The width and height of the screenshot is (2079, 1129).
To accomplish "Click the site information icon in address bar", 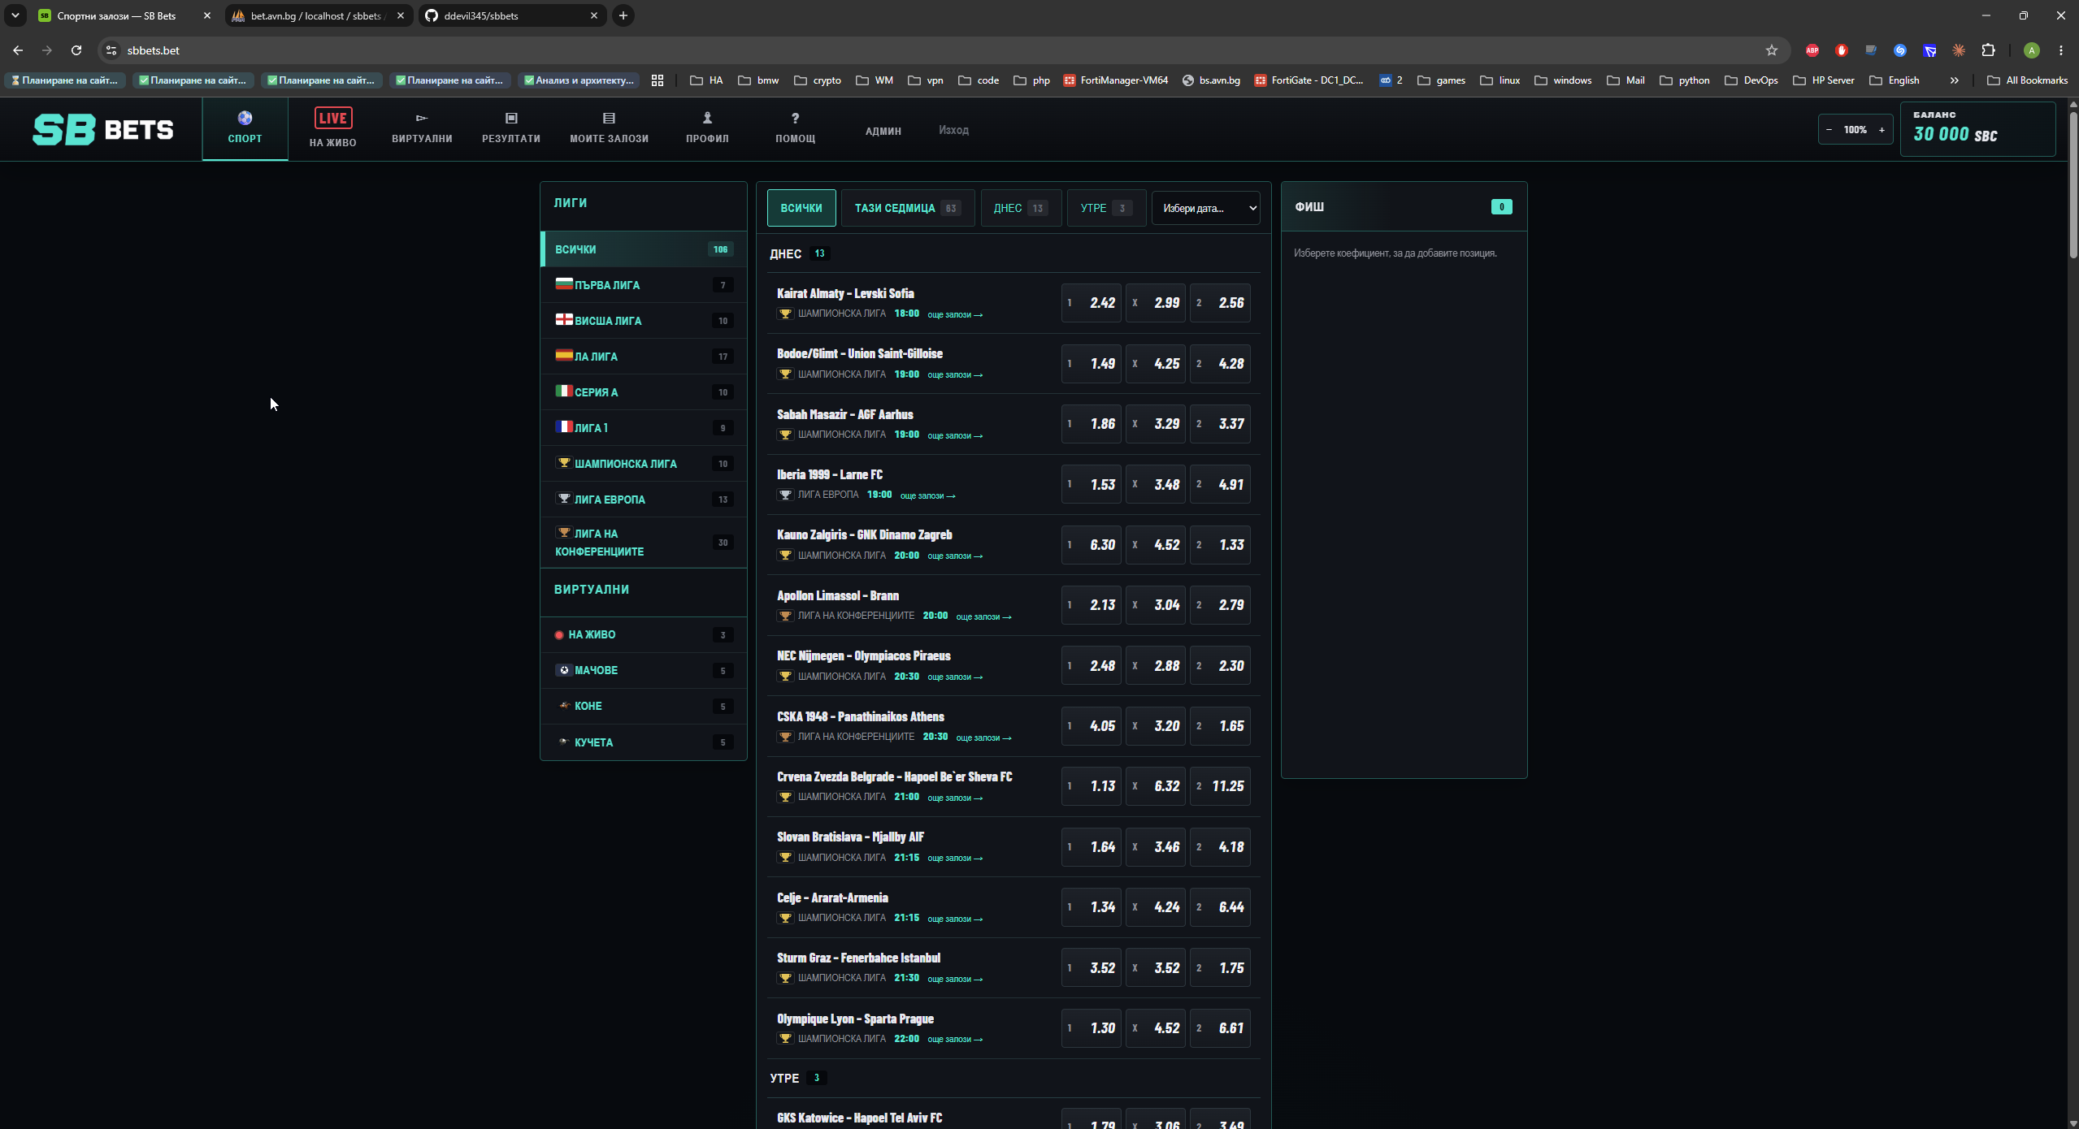I will (111, 50).
